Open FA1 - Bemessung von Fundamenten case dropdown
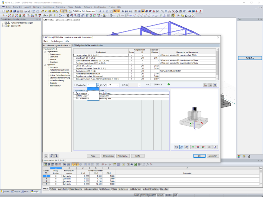The width and height of the screenshot is (263, 197). click(57, 45)
